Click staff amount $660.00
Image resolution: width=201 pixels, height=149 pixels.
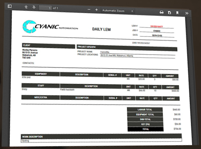tap(175, 91)
